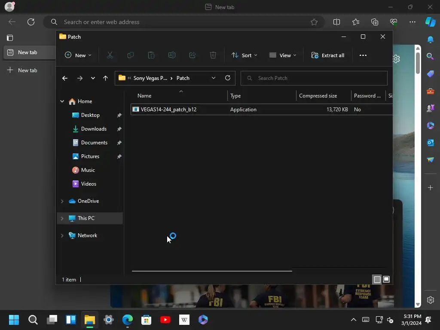
Task: Open the Windows Start menu
Action: 14,320
